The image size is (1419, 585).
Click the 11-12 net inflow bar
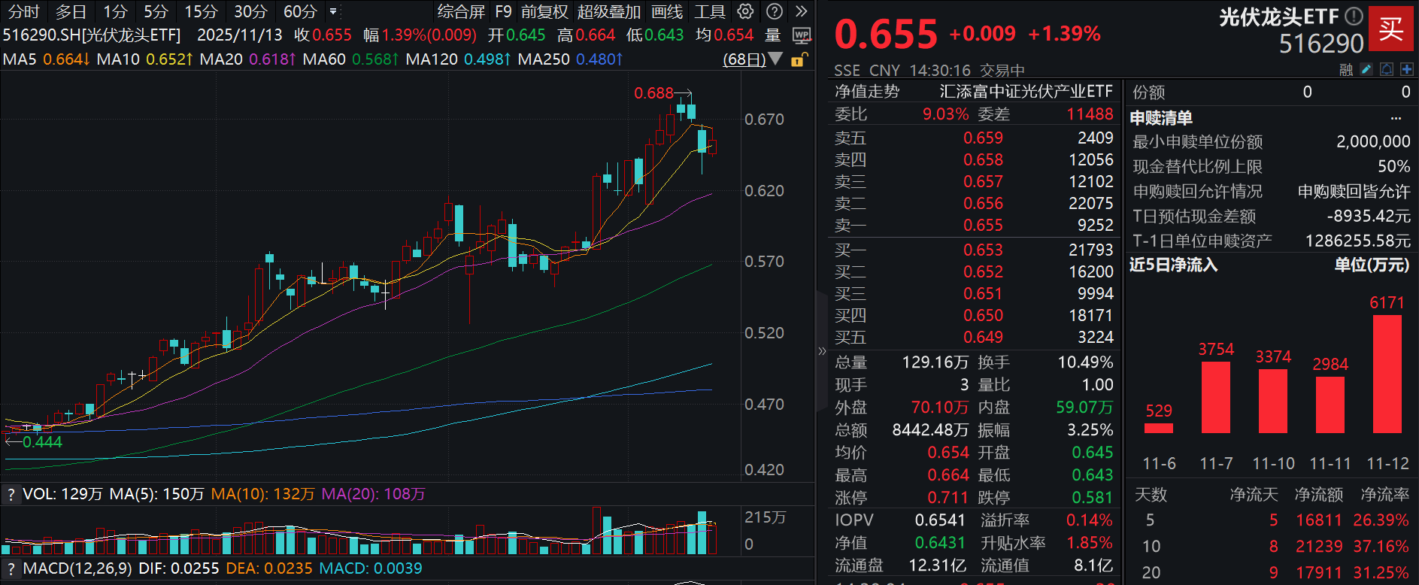[x=1387, y=374]
